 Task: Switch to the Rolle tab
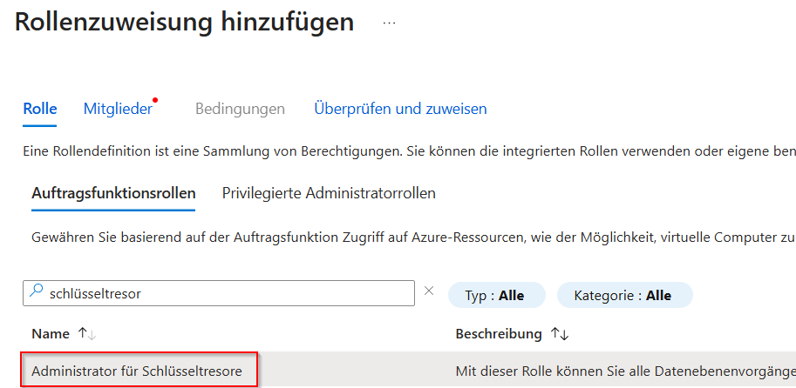(39, 109)
